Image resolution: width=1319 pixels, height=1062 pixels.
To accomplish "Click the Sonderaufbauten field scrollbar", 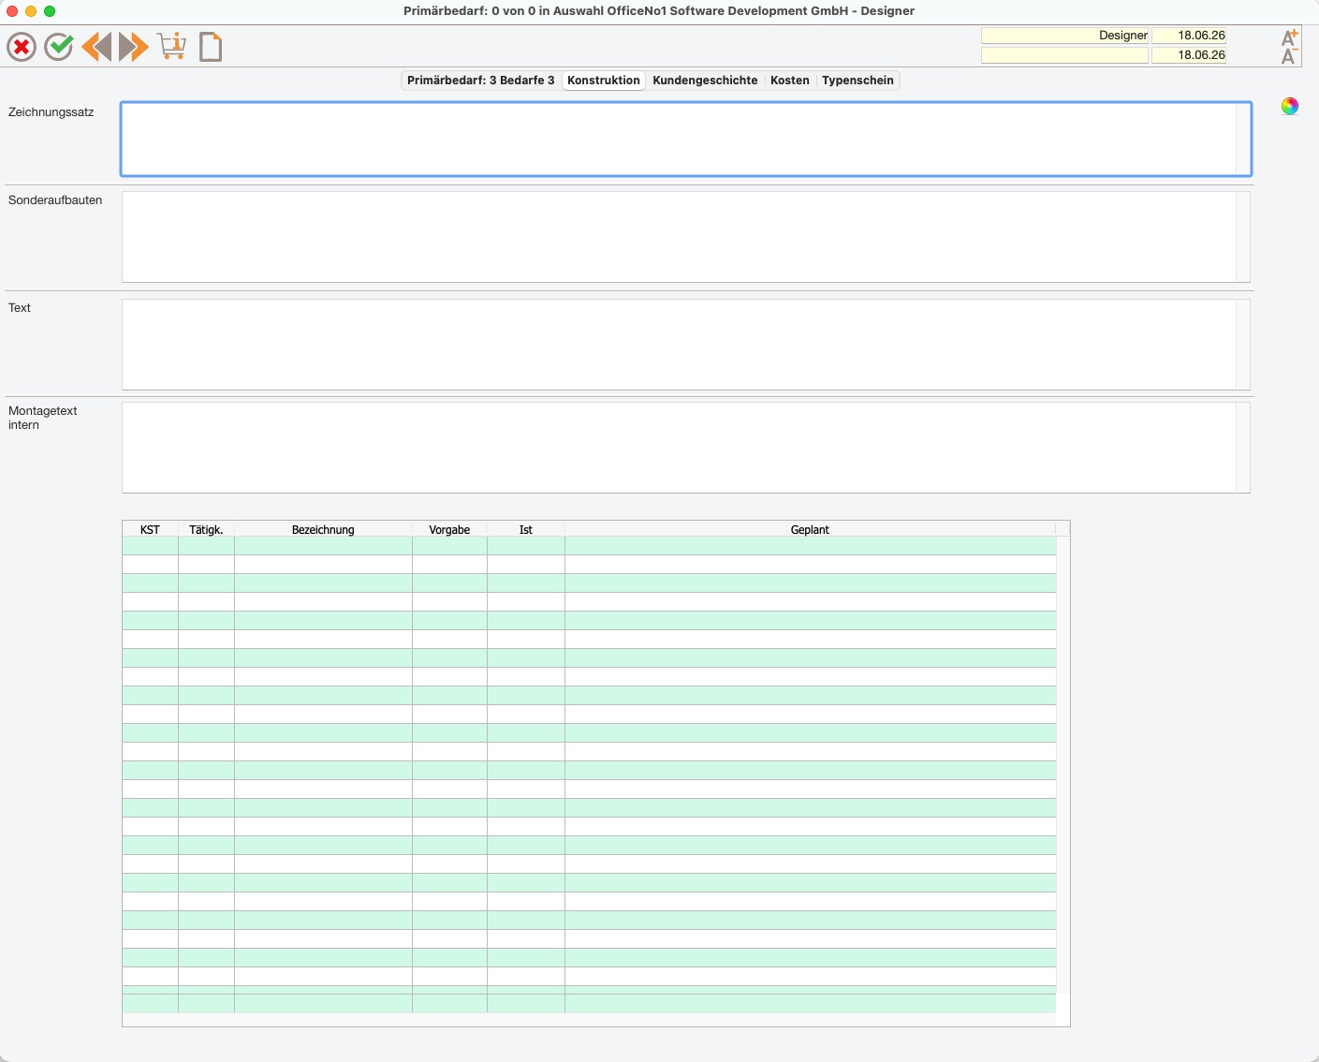I will tap(1243, 237).
